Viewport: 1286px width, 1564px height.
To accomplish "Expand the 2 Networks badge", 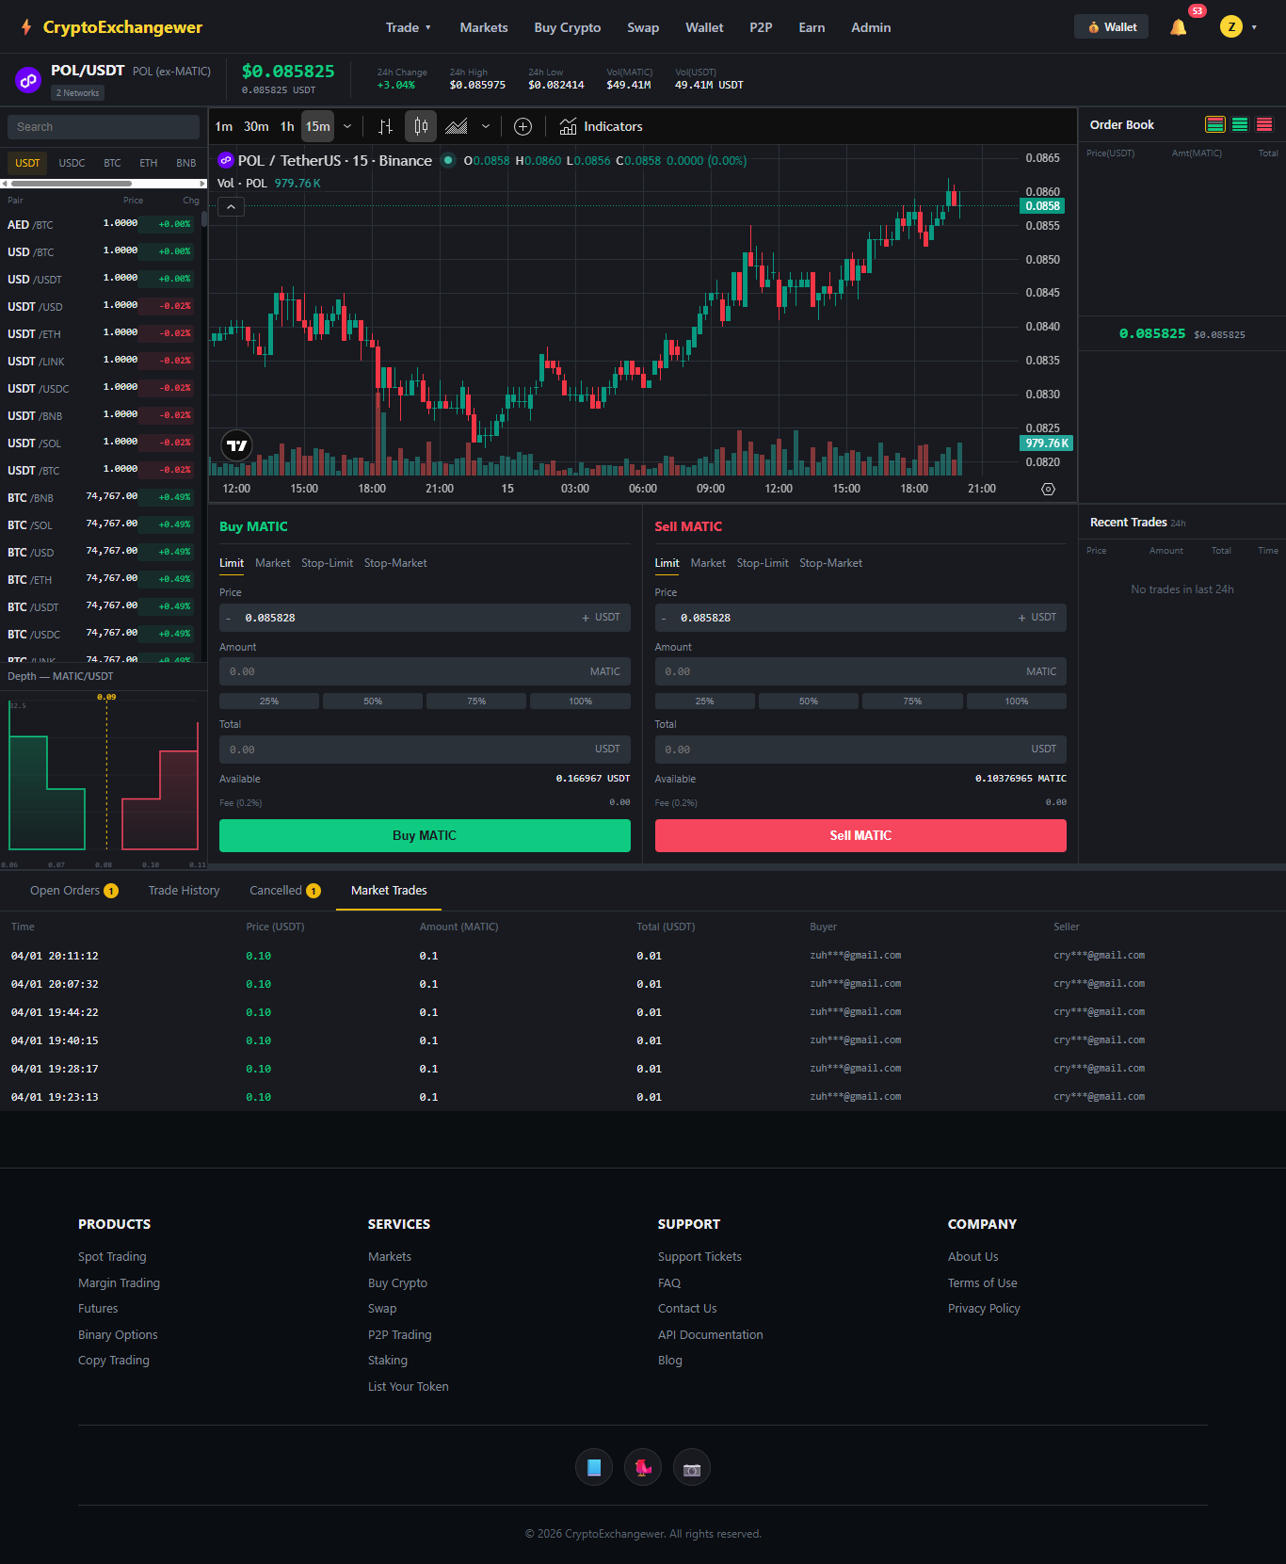I will [x=78, y=93].
